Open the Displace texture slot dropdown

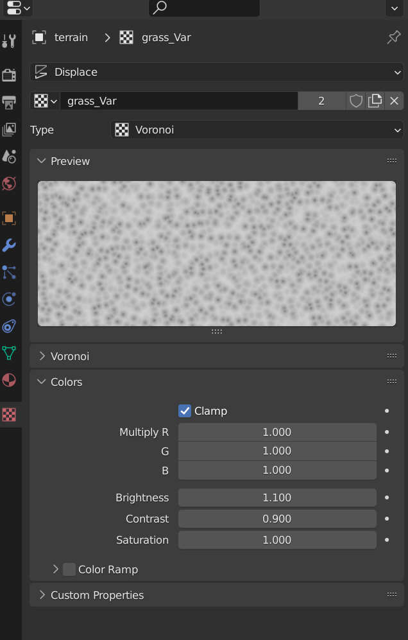217,73
